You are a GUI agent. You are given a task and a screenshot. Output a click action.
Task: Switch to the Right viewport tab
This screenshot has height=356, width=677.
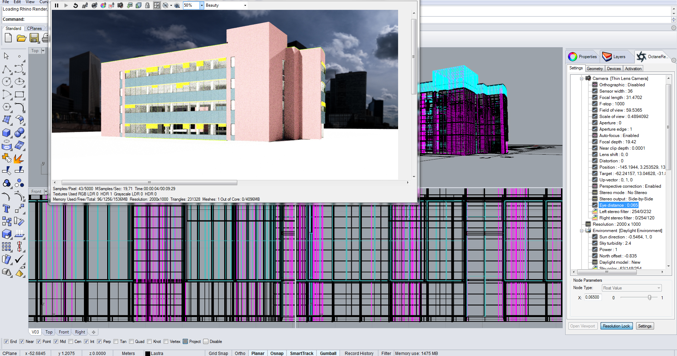pyautogui.click(x=80, y=332)
